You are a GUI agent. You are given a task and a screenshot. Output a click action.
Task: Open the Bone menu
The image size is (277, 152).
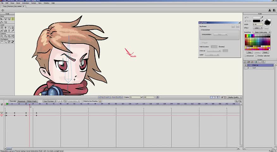[x=18, y=3]
